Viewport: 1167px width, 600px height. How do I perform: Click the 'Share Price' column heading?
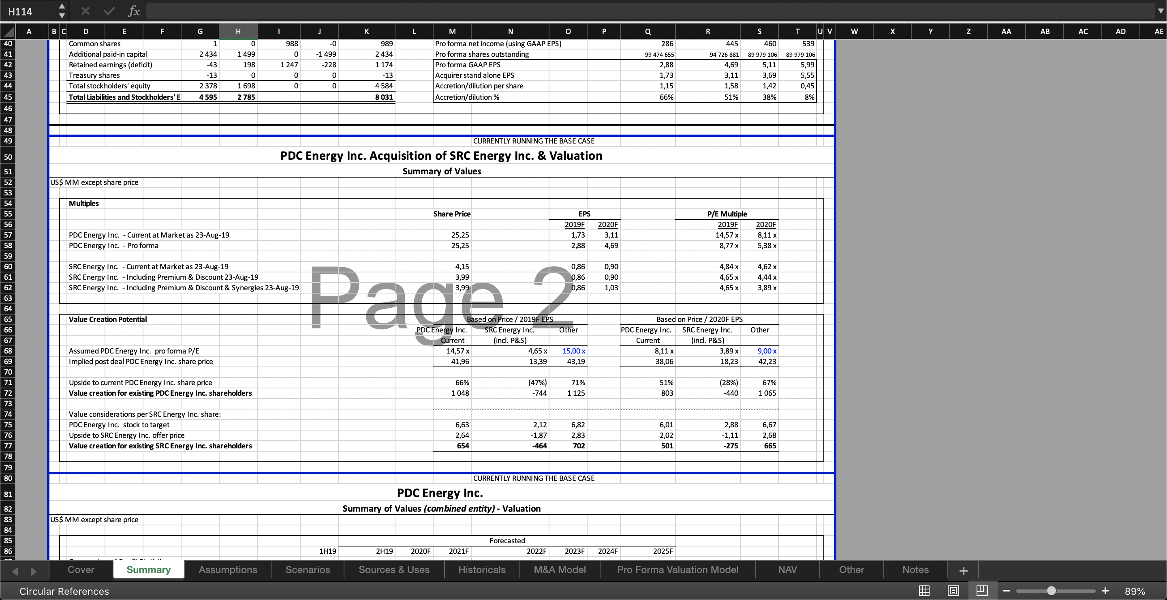click(452, 213)
